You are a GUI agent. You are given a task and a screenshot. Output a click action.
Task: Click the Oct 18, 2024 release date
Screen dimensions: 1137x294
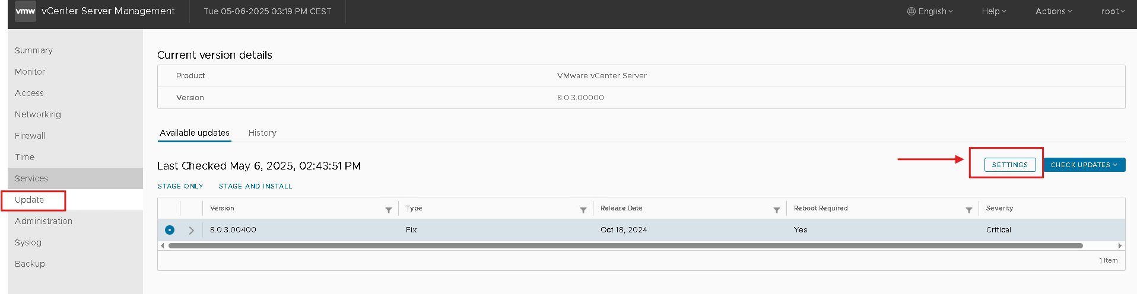click(x=624, y=230)
